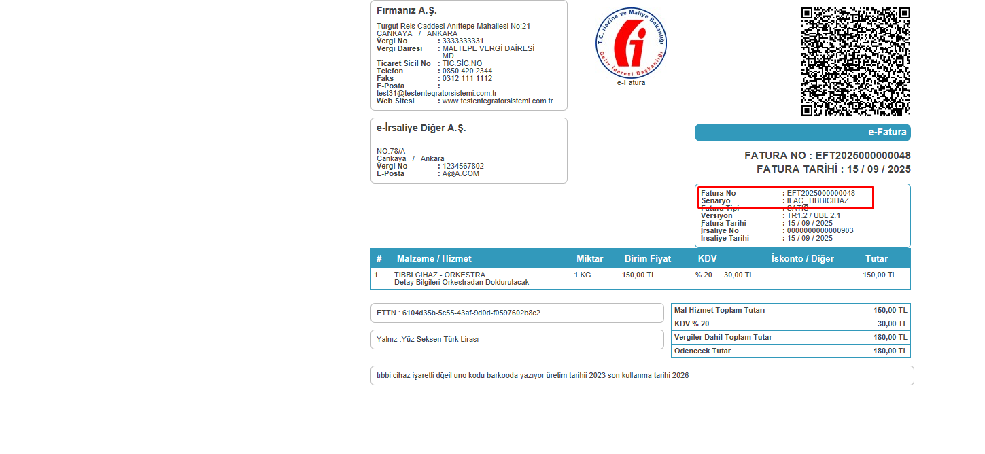Click the QR code image
This screenshot has height=454, width=985.
[x=855, y=62]
